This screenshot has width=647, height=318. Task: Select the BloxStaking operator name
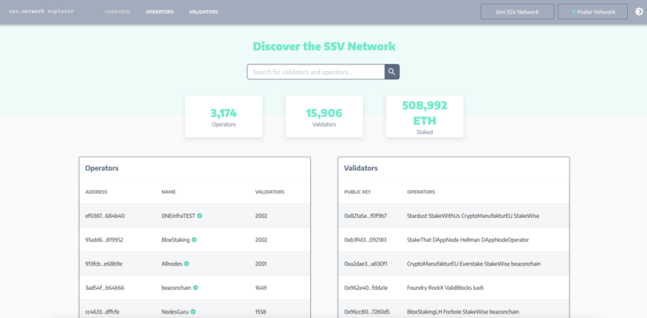pos(175,240)
